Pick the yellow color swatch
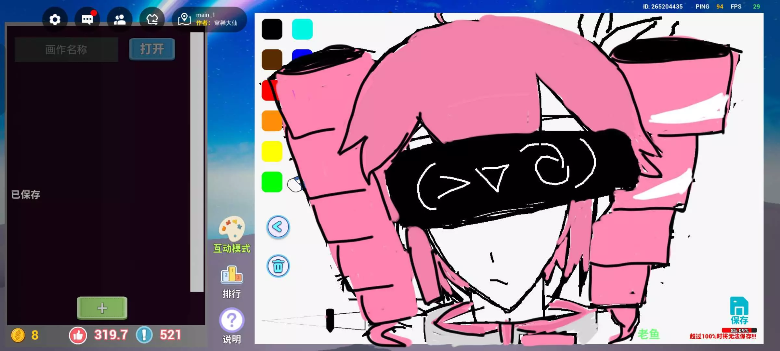The width and height of the screenshot is (780, 351). [272, 151]
